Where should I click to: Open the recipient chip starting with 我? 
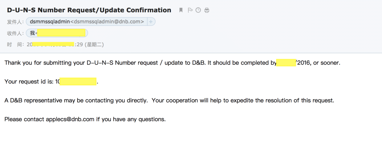[x=57, y=33]
